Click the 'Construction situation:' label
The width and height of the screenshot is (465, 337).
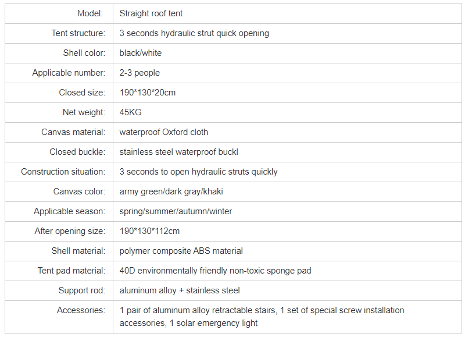click(63, 172)
